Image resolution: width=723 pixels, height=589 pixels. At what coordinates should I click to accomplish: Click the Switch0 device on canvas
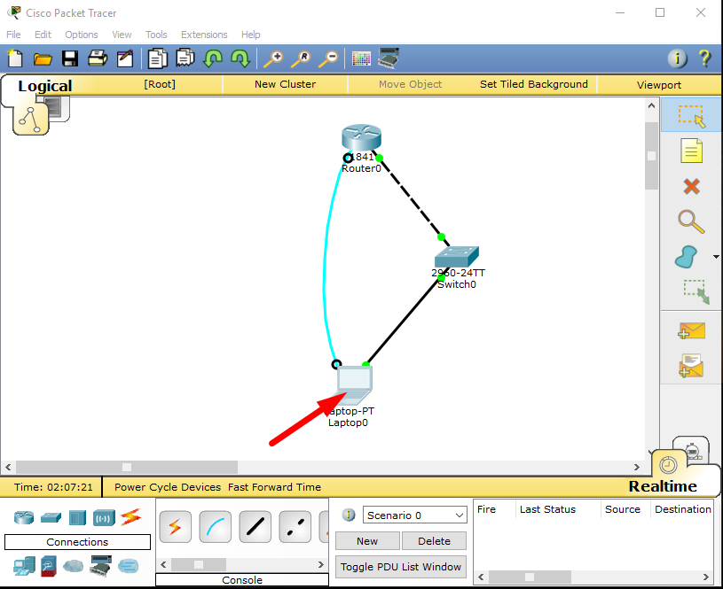(x=457, y=257)
